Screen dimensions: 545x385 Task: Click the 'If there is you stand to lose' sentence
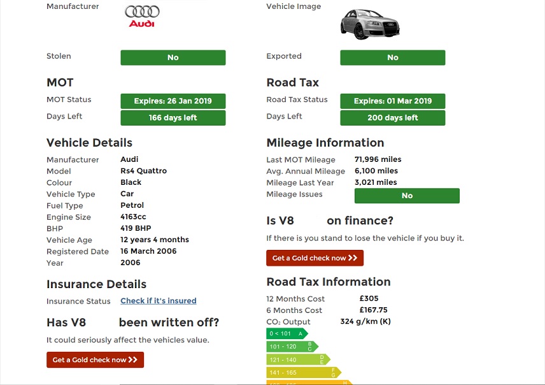click(x=365, y=238)
